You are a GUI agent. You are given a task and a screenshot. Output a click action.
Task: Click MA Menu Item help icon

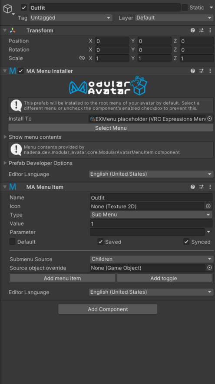point(193,187)
